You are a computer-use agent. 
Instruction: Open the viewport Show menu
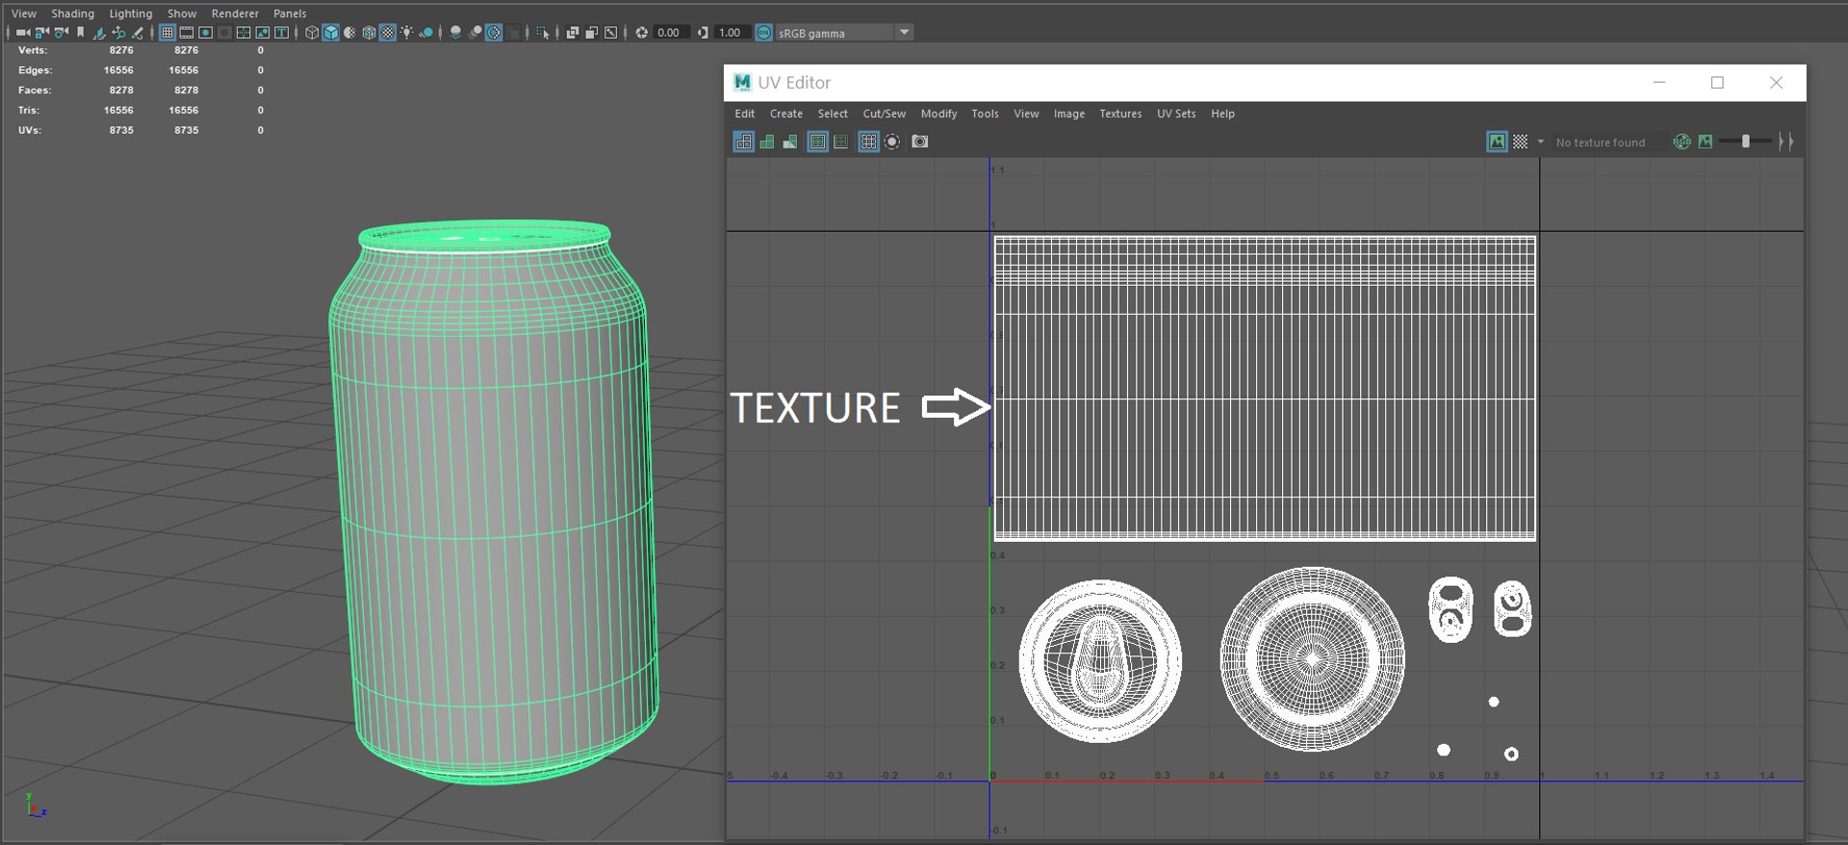click(182, 13)
